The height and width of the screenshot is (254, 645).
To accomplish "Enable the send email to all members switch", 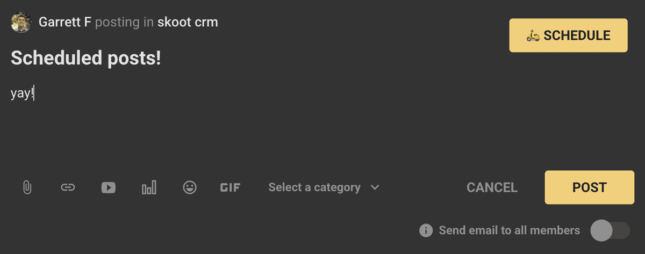I will 610,230.
